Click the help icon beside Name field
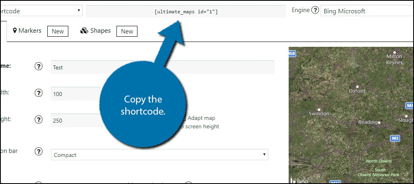This screenshot has height=184, width=414. click(x=39, y=67)
